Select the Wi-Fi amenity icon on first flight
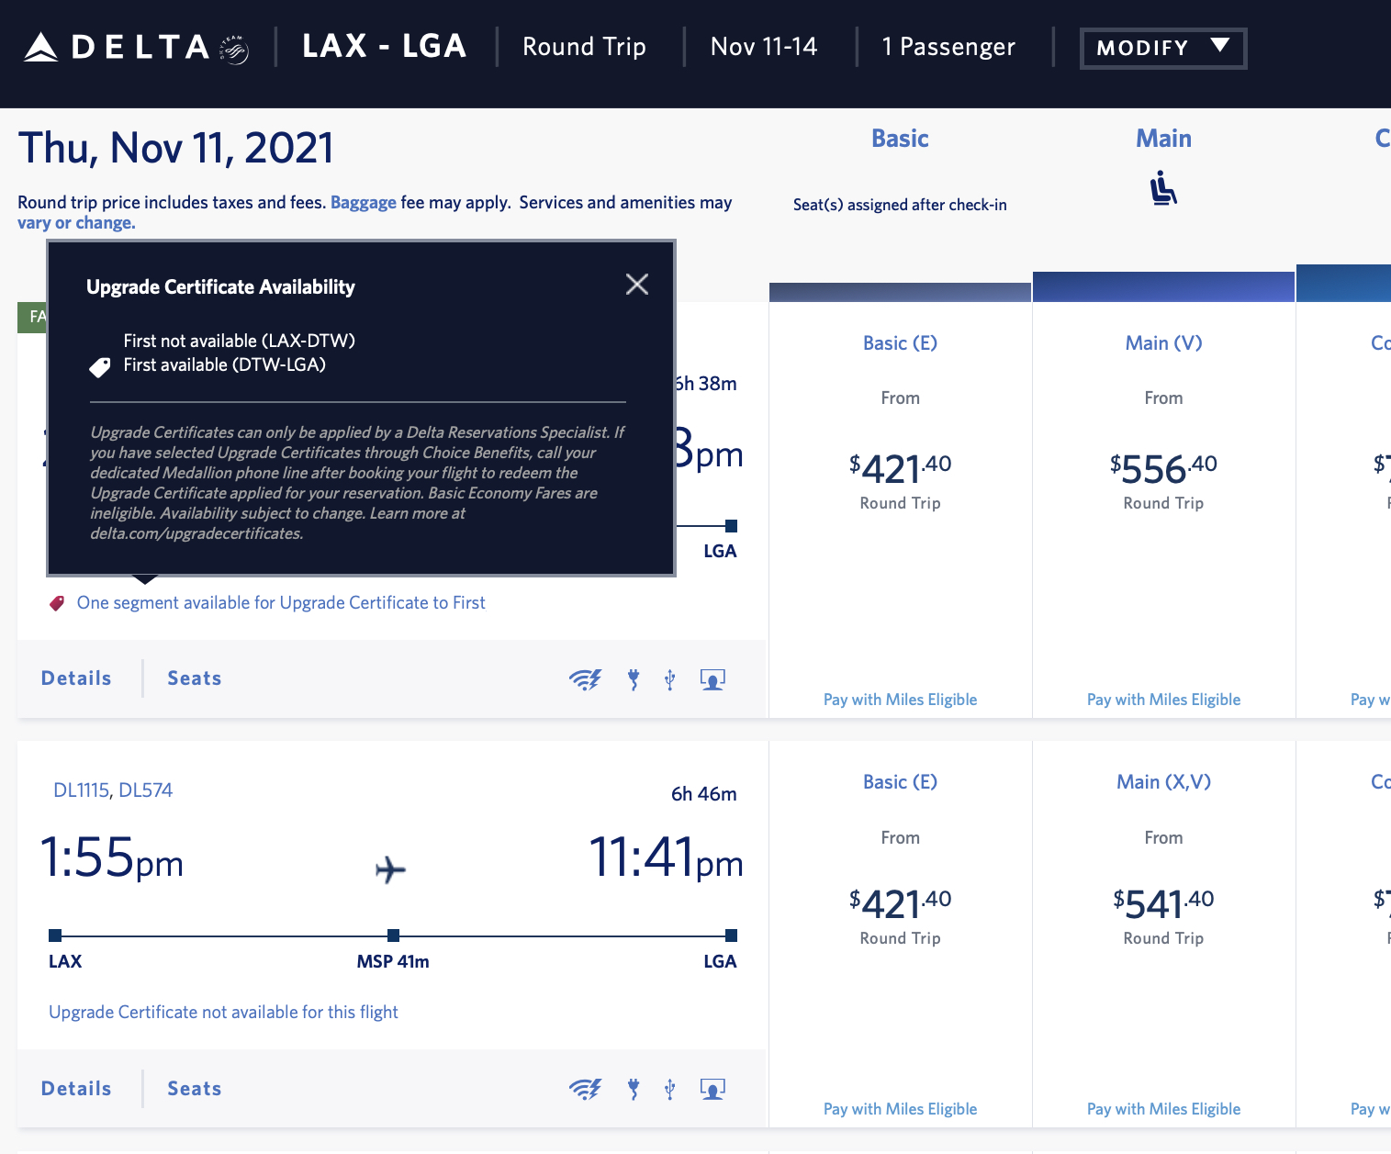 pos(585,678)
